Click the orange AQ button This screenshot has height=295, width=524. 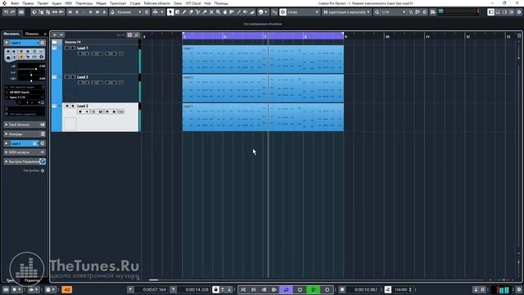coord(67,289)
